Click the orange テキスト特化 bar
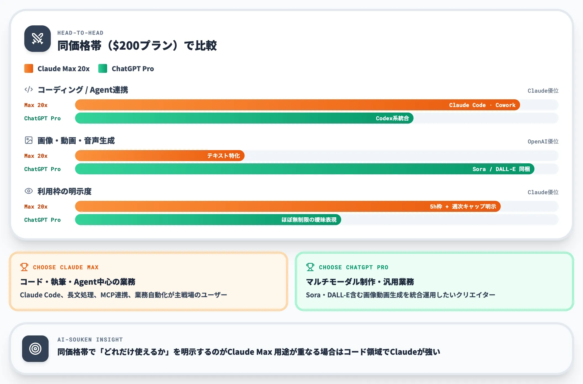The width and height of the screenshot is (583, 384). pyautogui.click(x=160, y=156)
